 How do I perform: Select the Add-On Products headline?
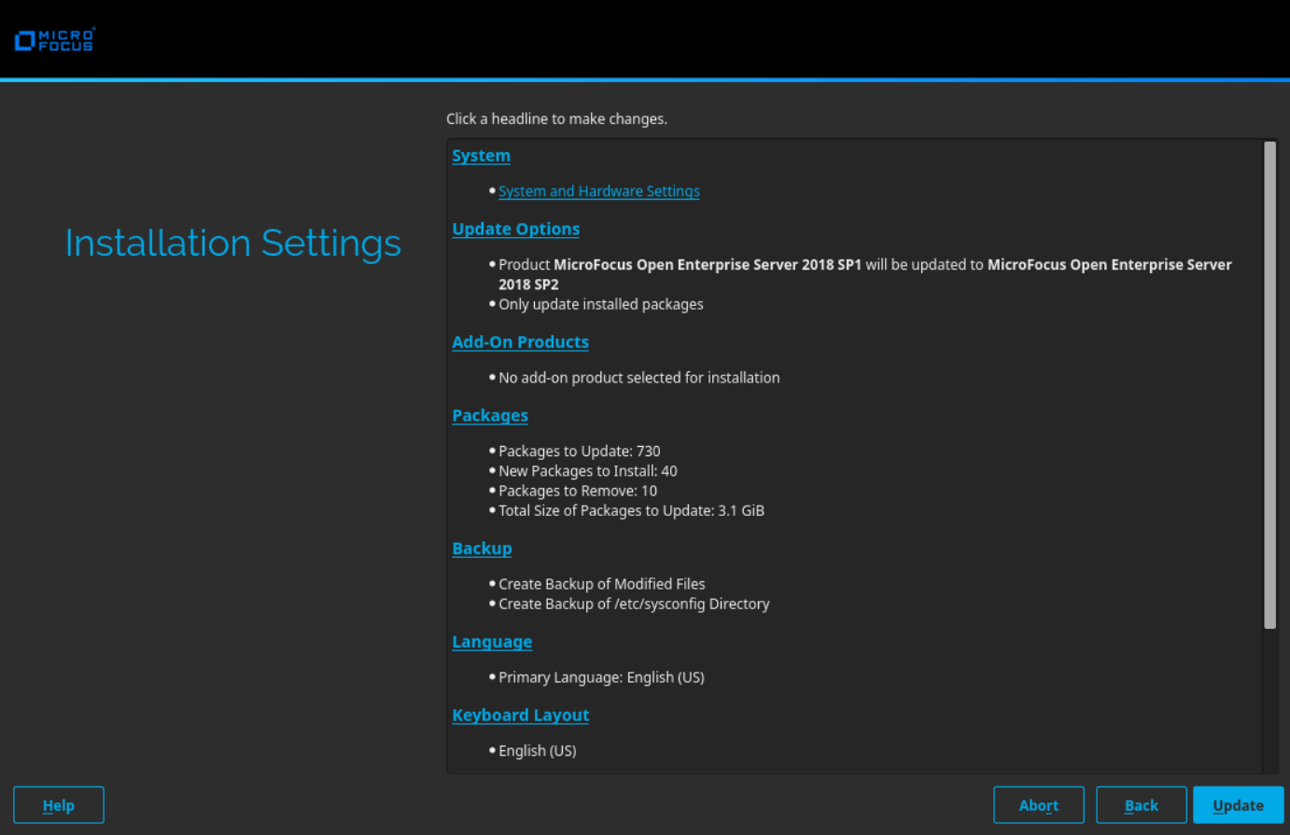[x=520, y=342]
